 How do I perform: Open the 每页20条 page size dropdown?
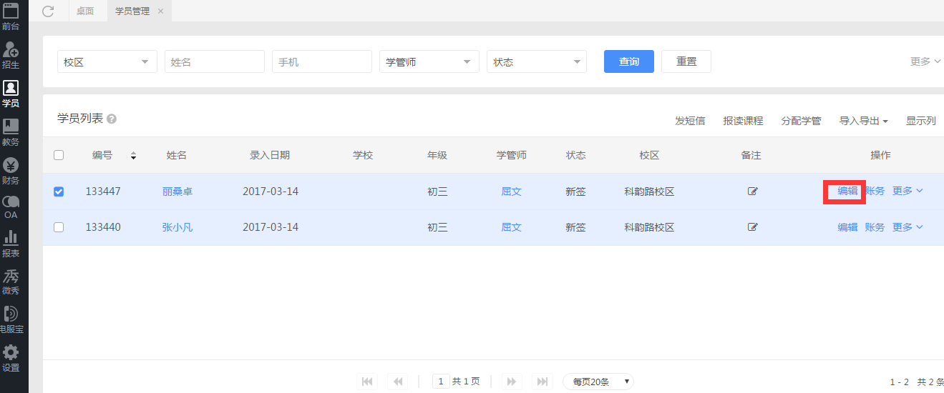pyautogui.click(x=598, y=382)
